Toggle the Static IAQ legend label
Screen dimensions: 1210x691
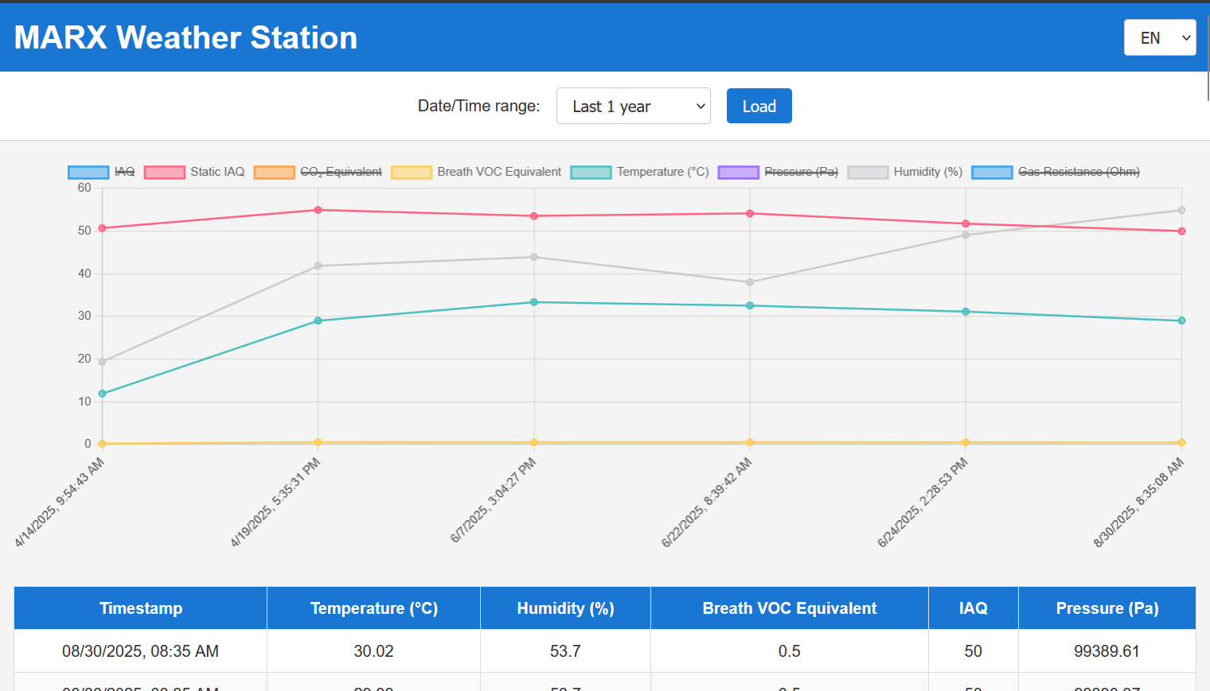coord(217,172)
